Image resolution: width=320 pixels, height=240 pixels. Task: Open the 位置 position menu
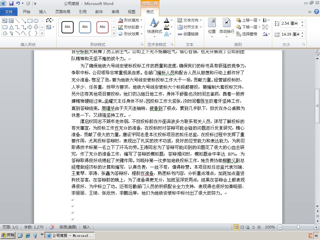click(212, 28)
